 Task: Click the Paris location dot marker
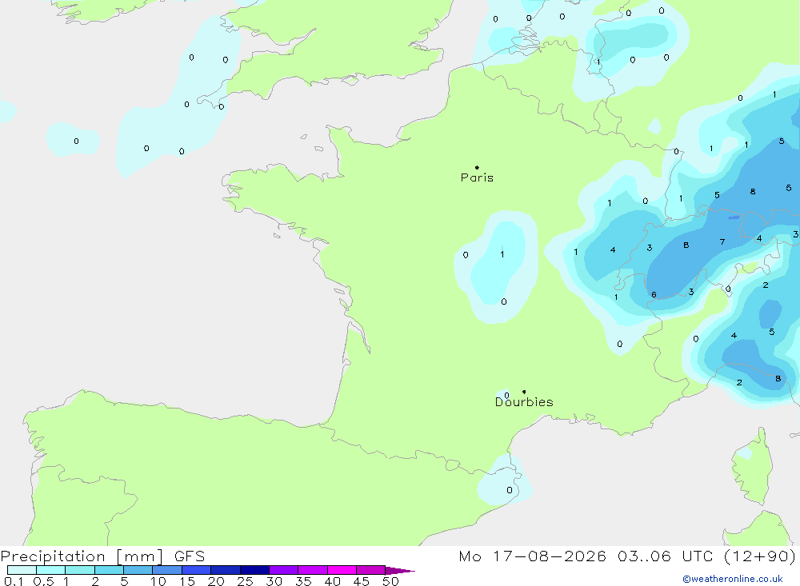pyautogui.click(x=477, y=167)
